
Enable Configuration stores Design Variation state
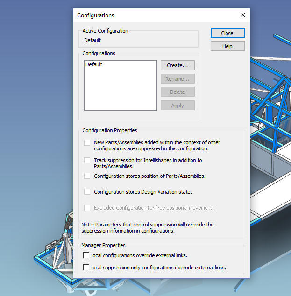pyautogui.click(x=87, y=192)
